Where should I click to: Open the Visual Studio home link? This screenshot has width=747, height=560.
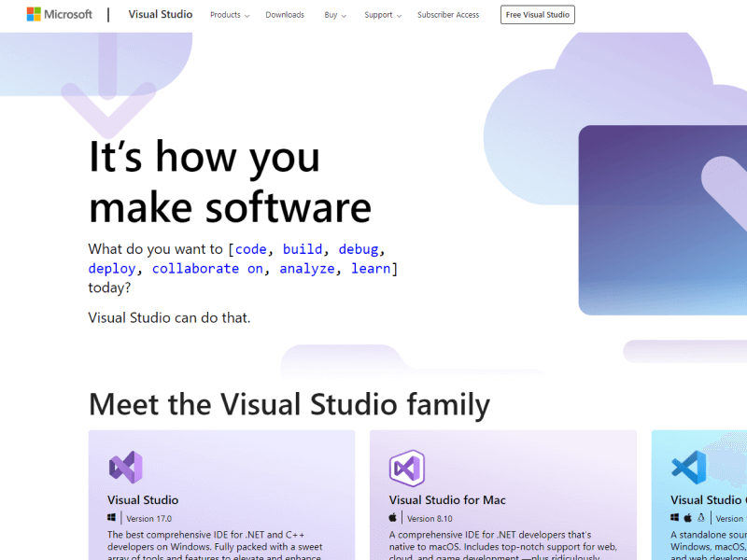(160, 14)
